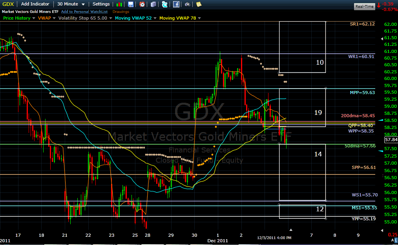Screen dimensions: 398x245
Task: Expand the Moving VWAP 78 dropdown arrow
Action: pyautogui.click(x=199, y=18)
